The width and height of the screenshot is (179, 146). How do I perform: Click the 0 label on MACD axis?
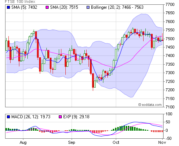167,130
